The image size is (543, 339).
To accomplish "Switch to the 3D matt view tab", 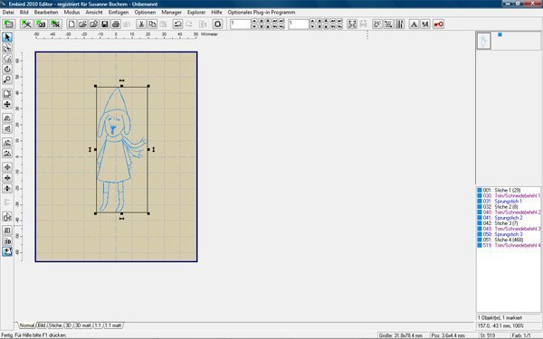I will pos(83,325).
